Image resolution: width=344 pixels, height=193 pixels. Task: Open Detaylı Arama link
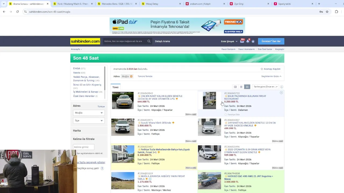click(162, 41)
